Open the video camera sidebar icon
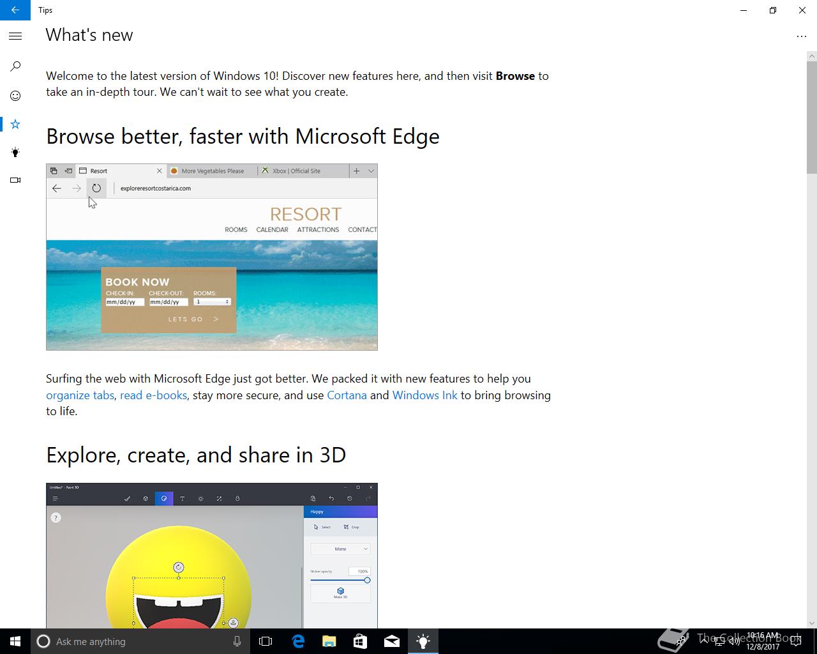Screen dimensions: 817x654 point(15,180)
